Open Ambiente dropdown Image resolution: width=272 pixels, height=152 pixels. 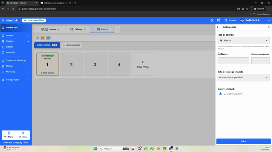(x=233, y=61)
